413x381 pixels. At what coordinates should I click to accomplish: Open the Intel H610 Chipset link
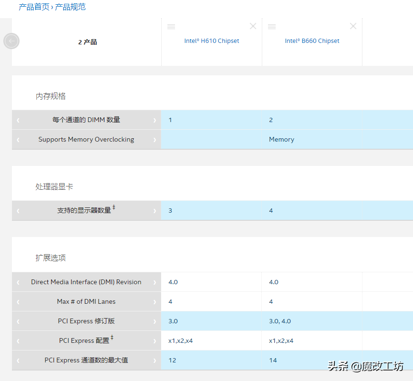pyautogui.click(x=211, y=41)
